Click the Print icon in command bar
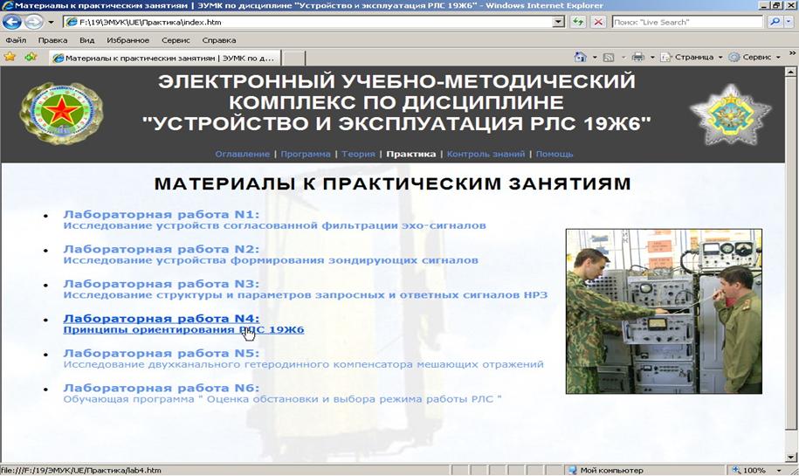The width and height of the screenshot is (799, 476). click(637, 57)
